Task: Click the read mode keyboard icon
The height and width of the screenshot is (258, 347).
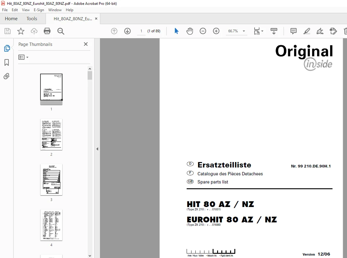Action: (274, 31)
